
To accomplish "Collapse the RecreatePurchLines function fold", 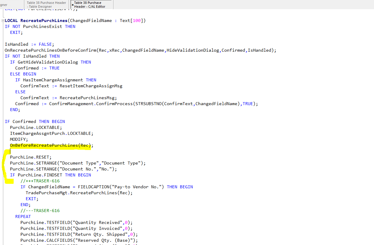I will tap(2, 20).
